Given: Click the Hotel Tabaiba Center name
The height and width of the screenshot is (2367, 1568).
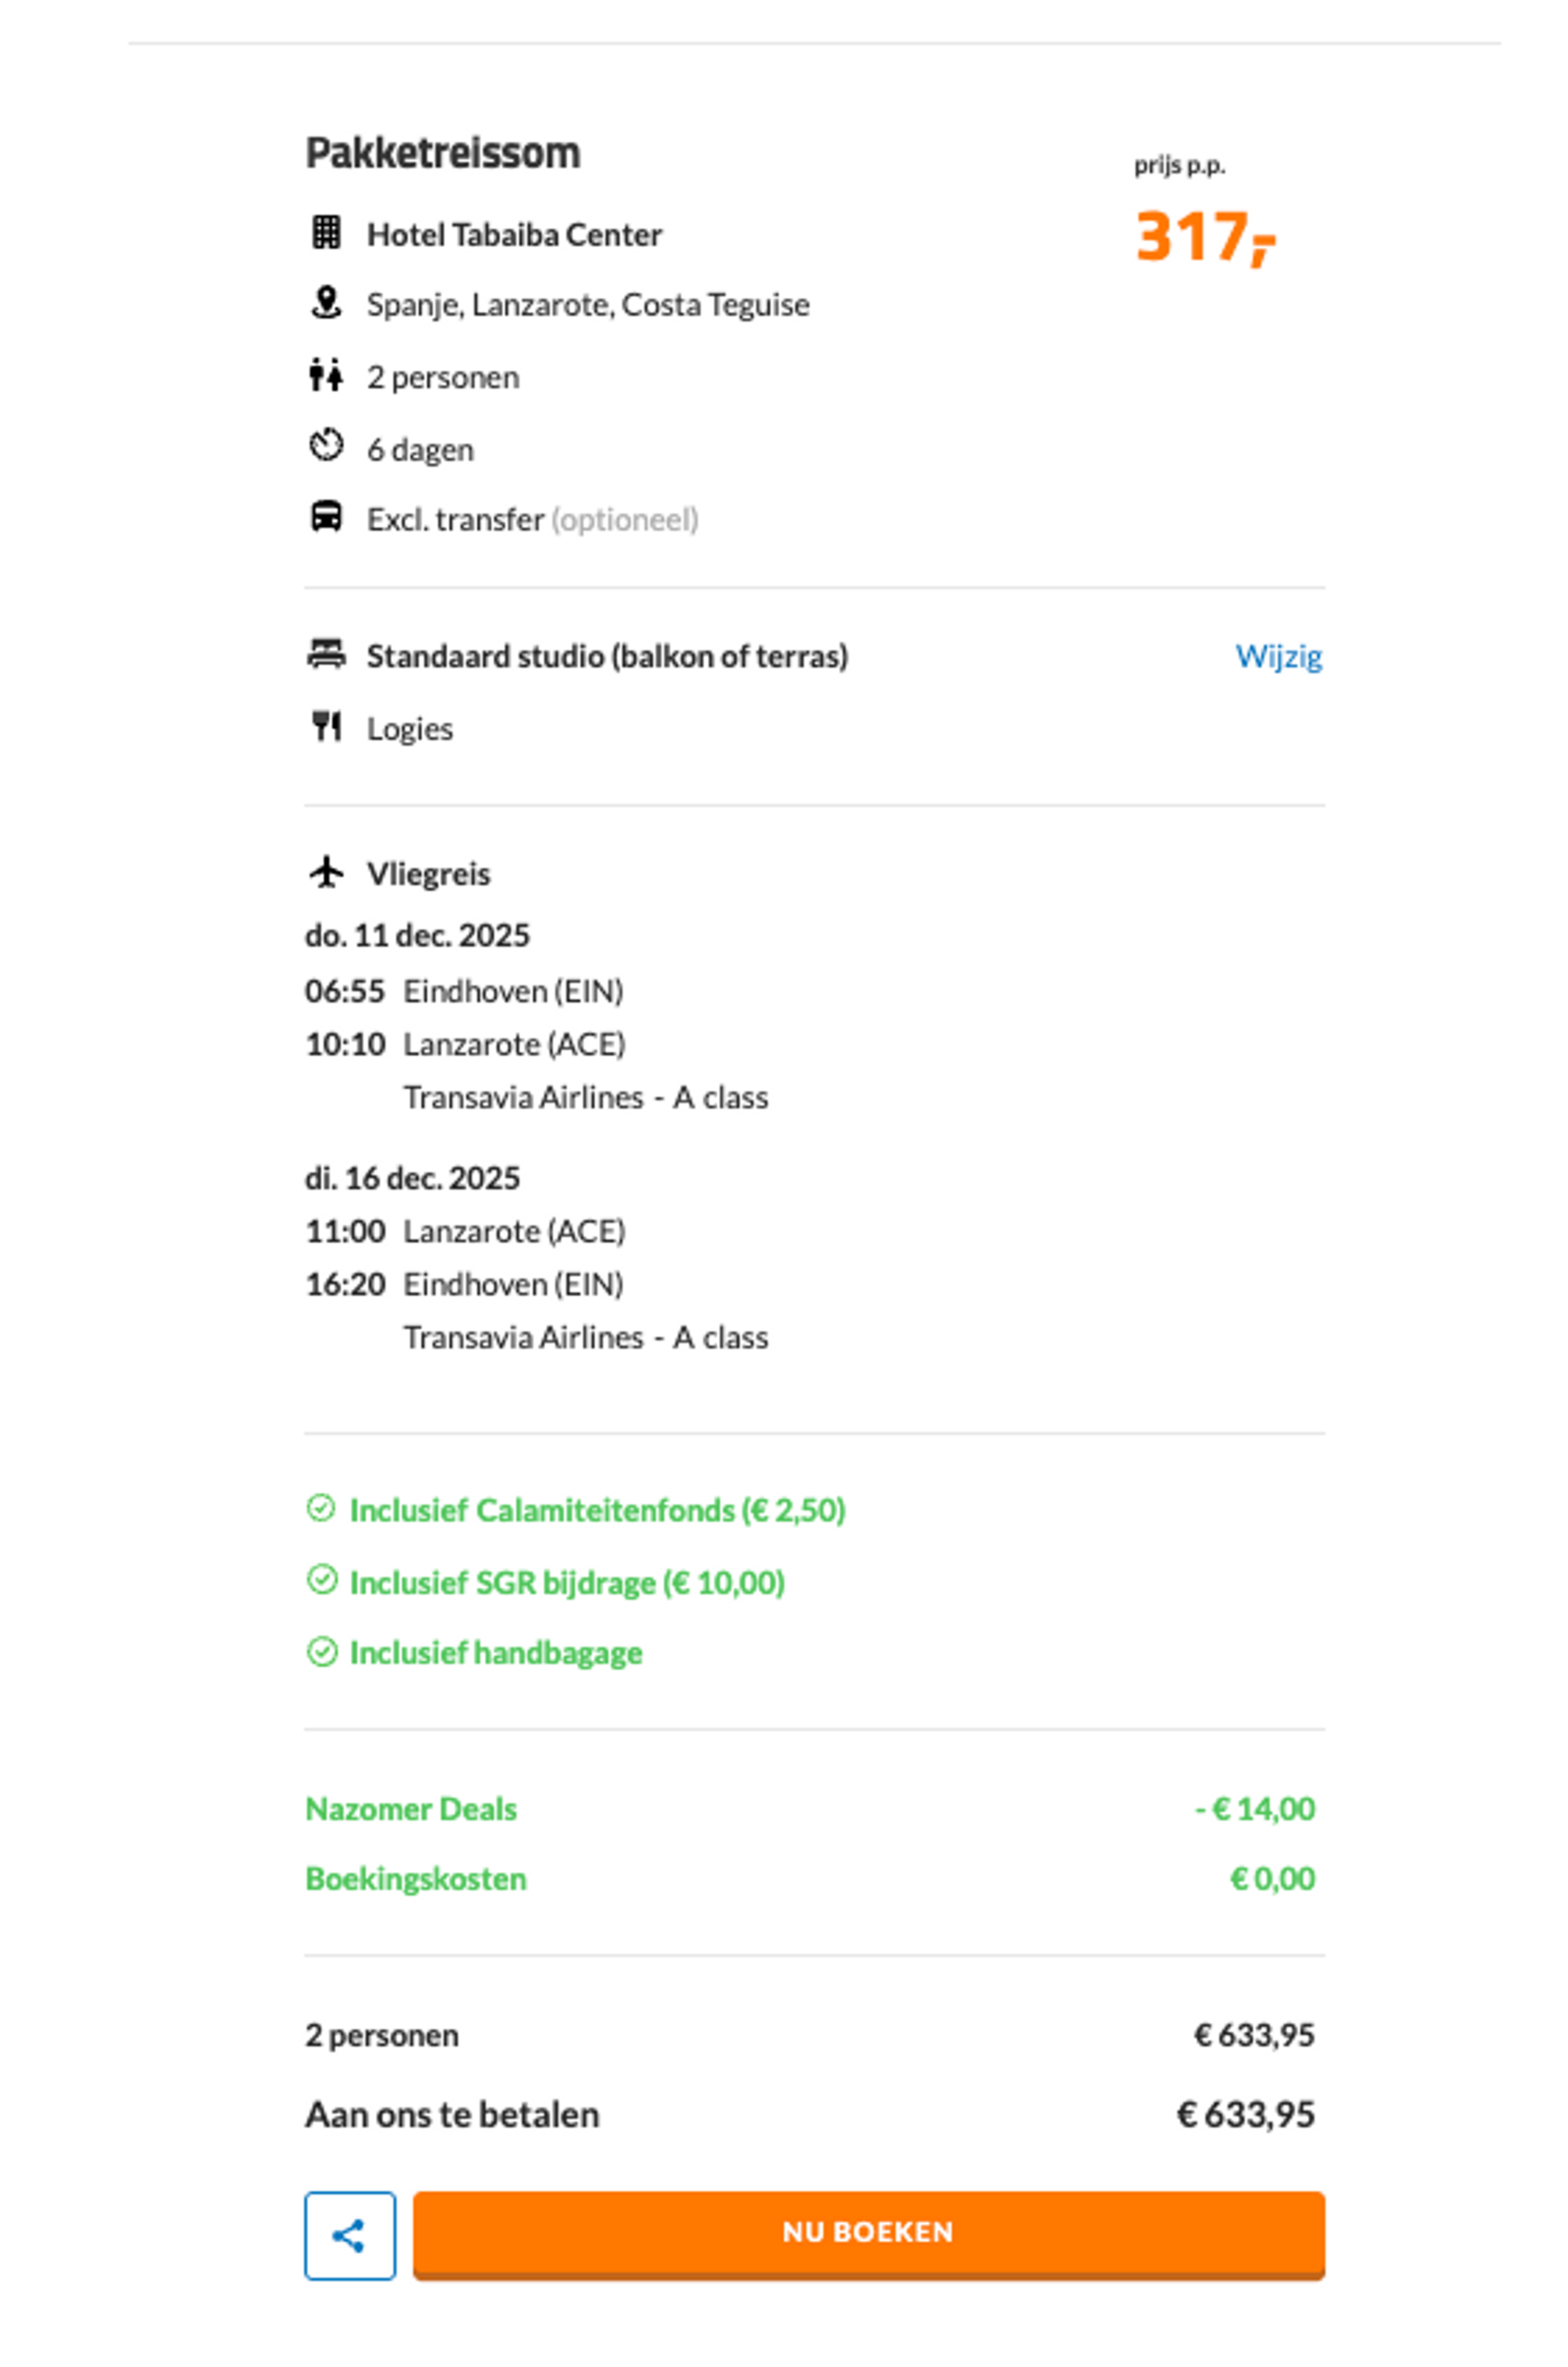Looking at the screenshot, I should coord(514,235).
